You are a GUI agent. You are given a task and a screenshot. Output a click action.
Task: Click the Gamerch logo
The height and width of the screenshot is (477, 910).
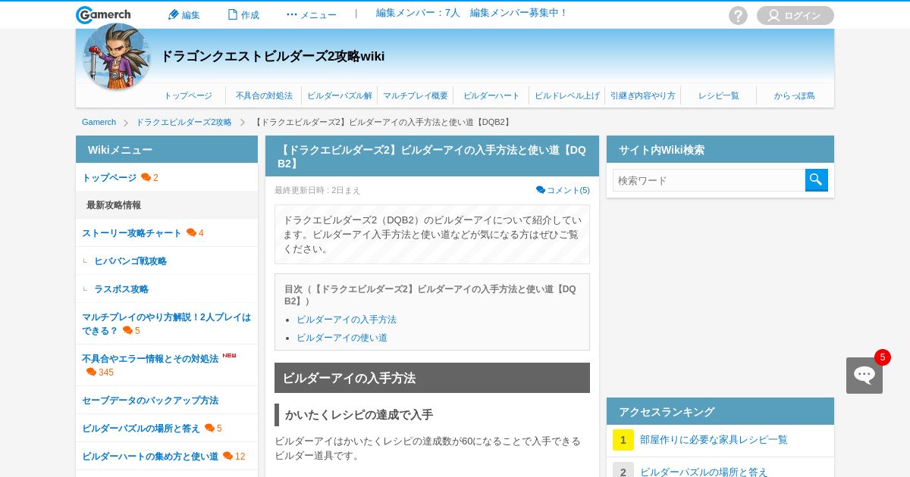[x=103, y=14]
